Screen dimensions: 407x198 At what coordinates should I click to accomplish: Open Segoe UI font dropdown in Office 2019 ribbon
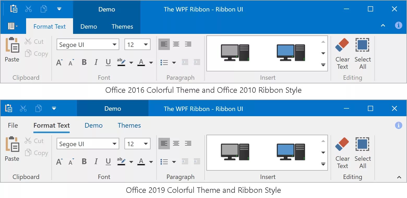click(x=115, y=144)
